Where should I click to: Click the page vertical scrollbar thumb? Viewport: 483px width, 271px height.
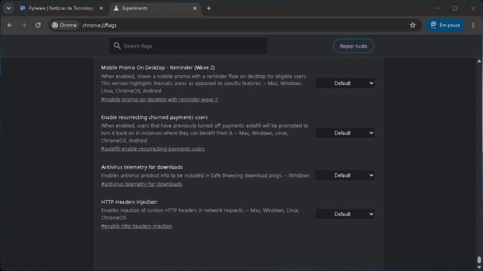point(479,260)
